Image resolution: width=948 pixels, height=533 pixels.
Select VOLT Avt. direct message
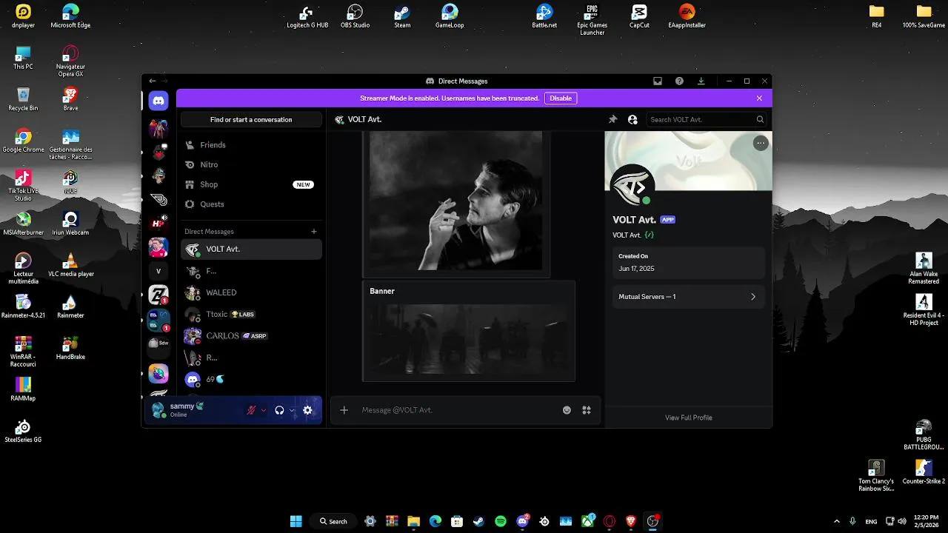tap(251, 249)
